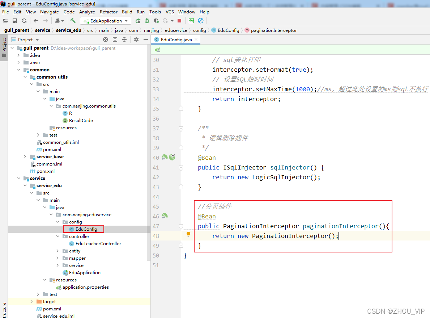Click guli_parent in the breadcrumb bar

click(x=17, y=30)
